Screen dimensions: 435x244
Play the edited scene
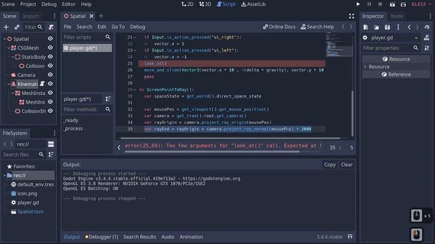click(392, 5)
